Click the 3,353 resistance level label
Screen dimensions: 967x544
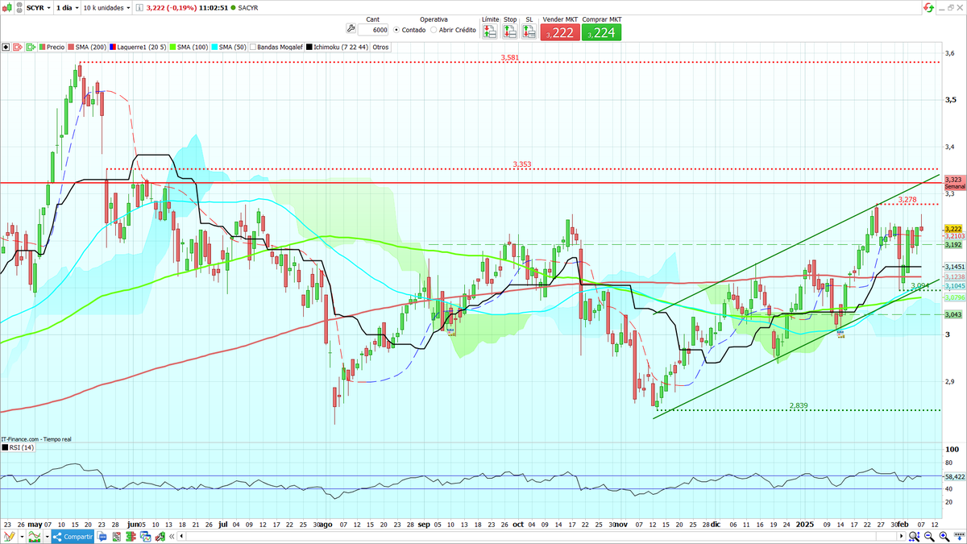(x=522, y=164)
